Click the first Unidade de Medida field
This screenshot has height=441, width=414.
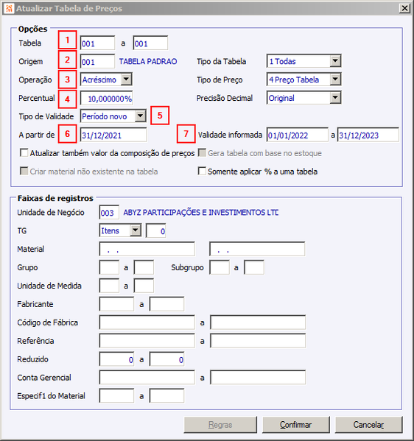pyautogui.click(x=109, y=286)
